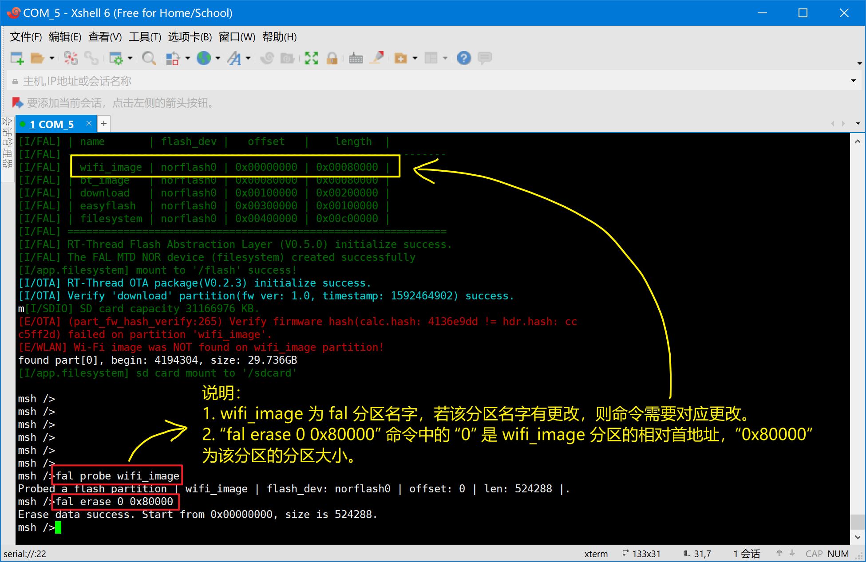Screen dimensions: 866x562
Task: Expand the address bar history dropdown
Action: point(853,81)
